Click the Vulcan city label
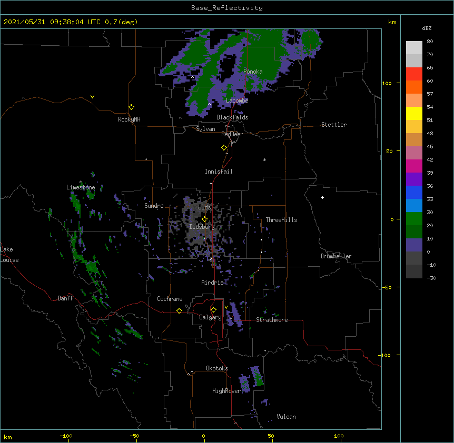Viewport: 454px width, 443px height. (286, 417)
